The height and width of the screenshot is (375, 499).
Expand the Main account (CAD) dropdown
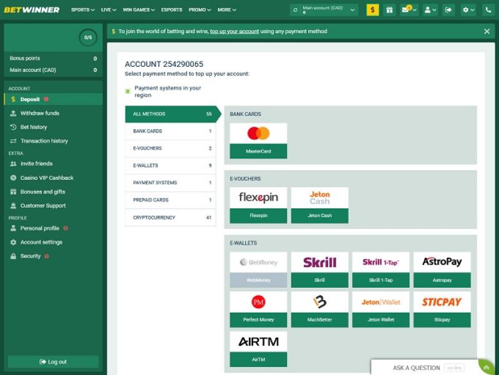click(x=353, y=10)
